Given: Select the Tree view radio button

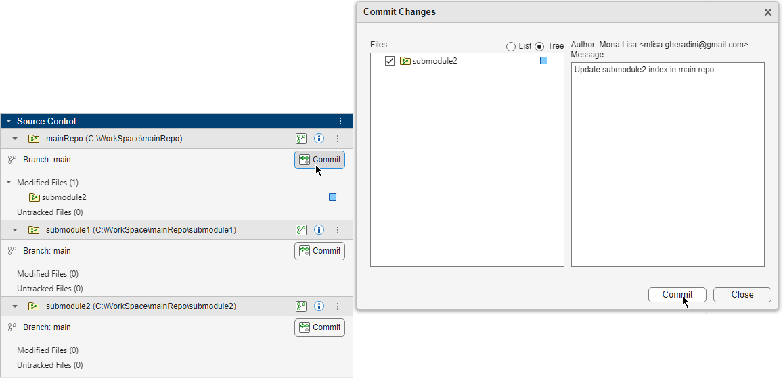Looking at the screenshot, I should point(539,47).
